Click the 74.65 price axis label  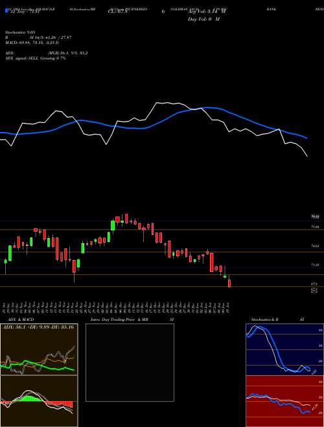(x=315, y=246)
